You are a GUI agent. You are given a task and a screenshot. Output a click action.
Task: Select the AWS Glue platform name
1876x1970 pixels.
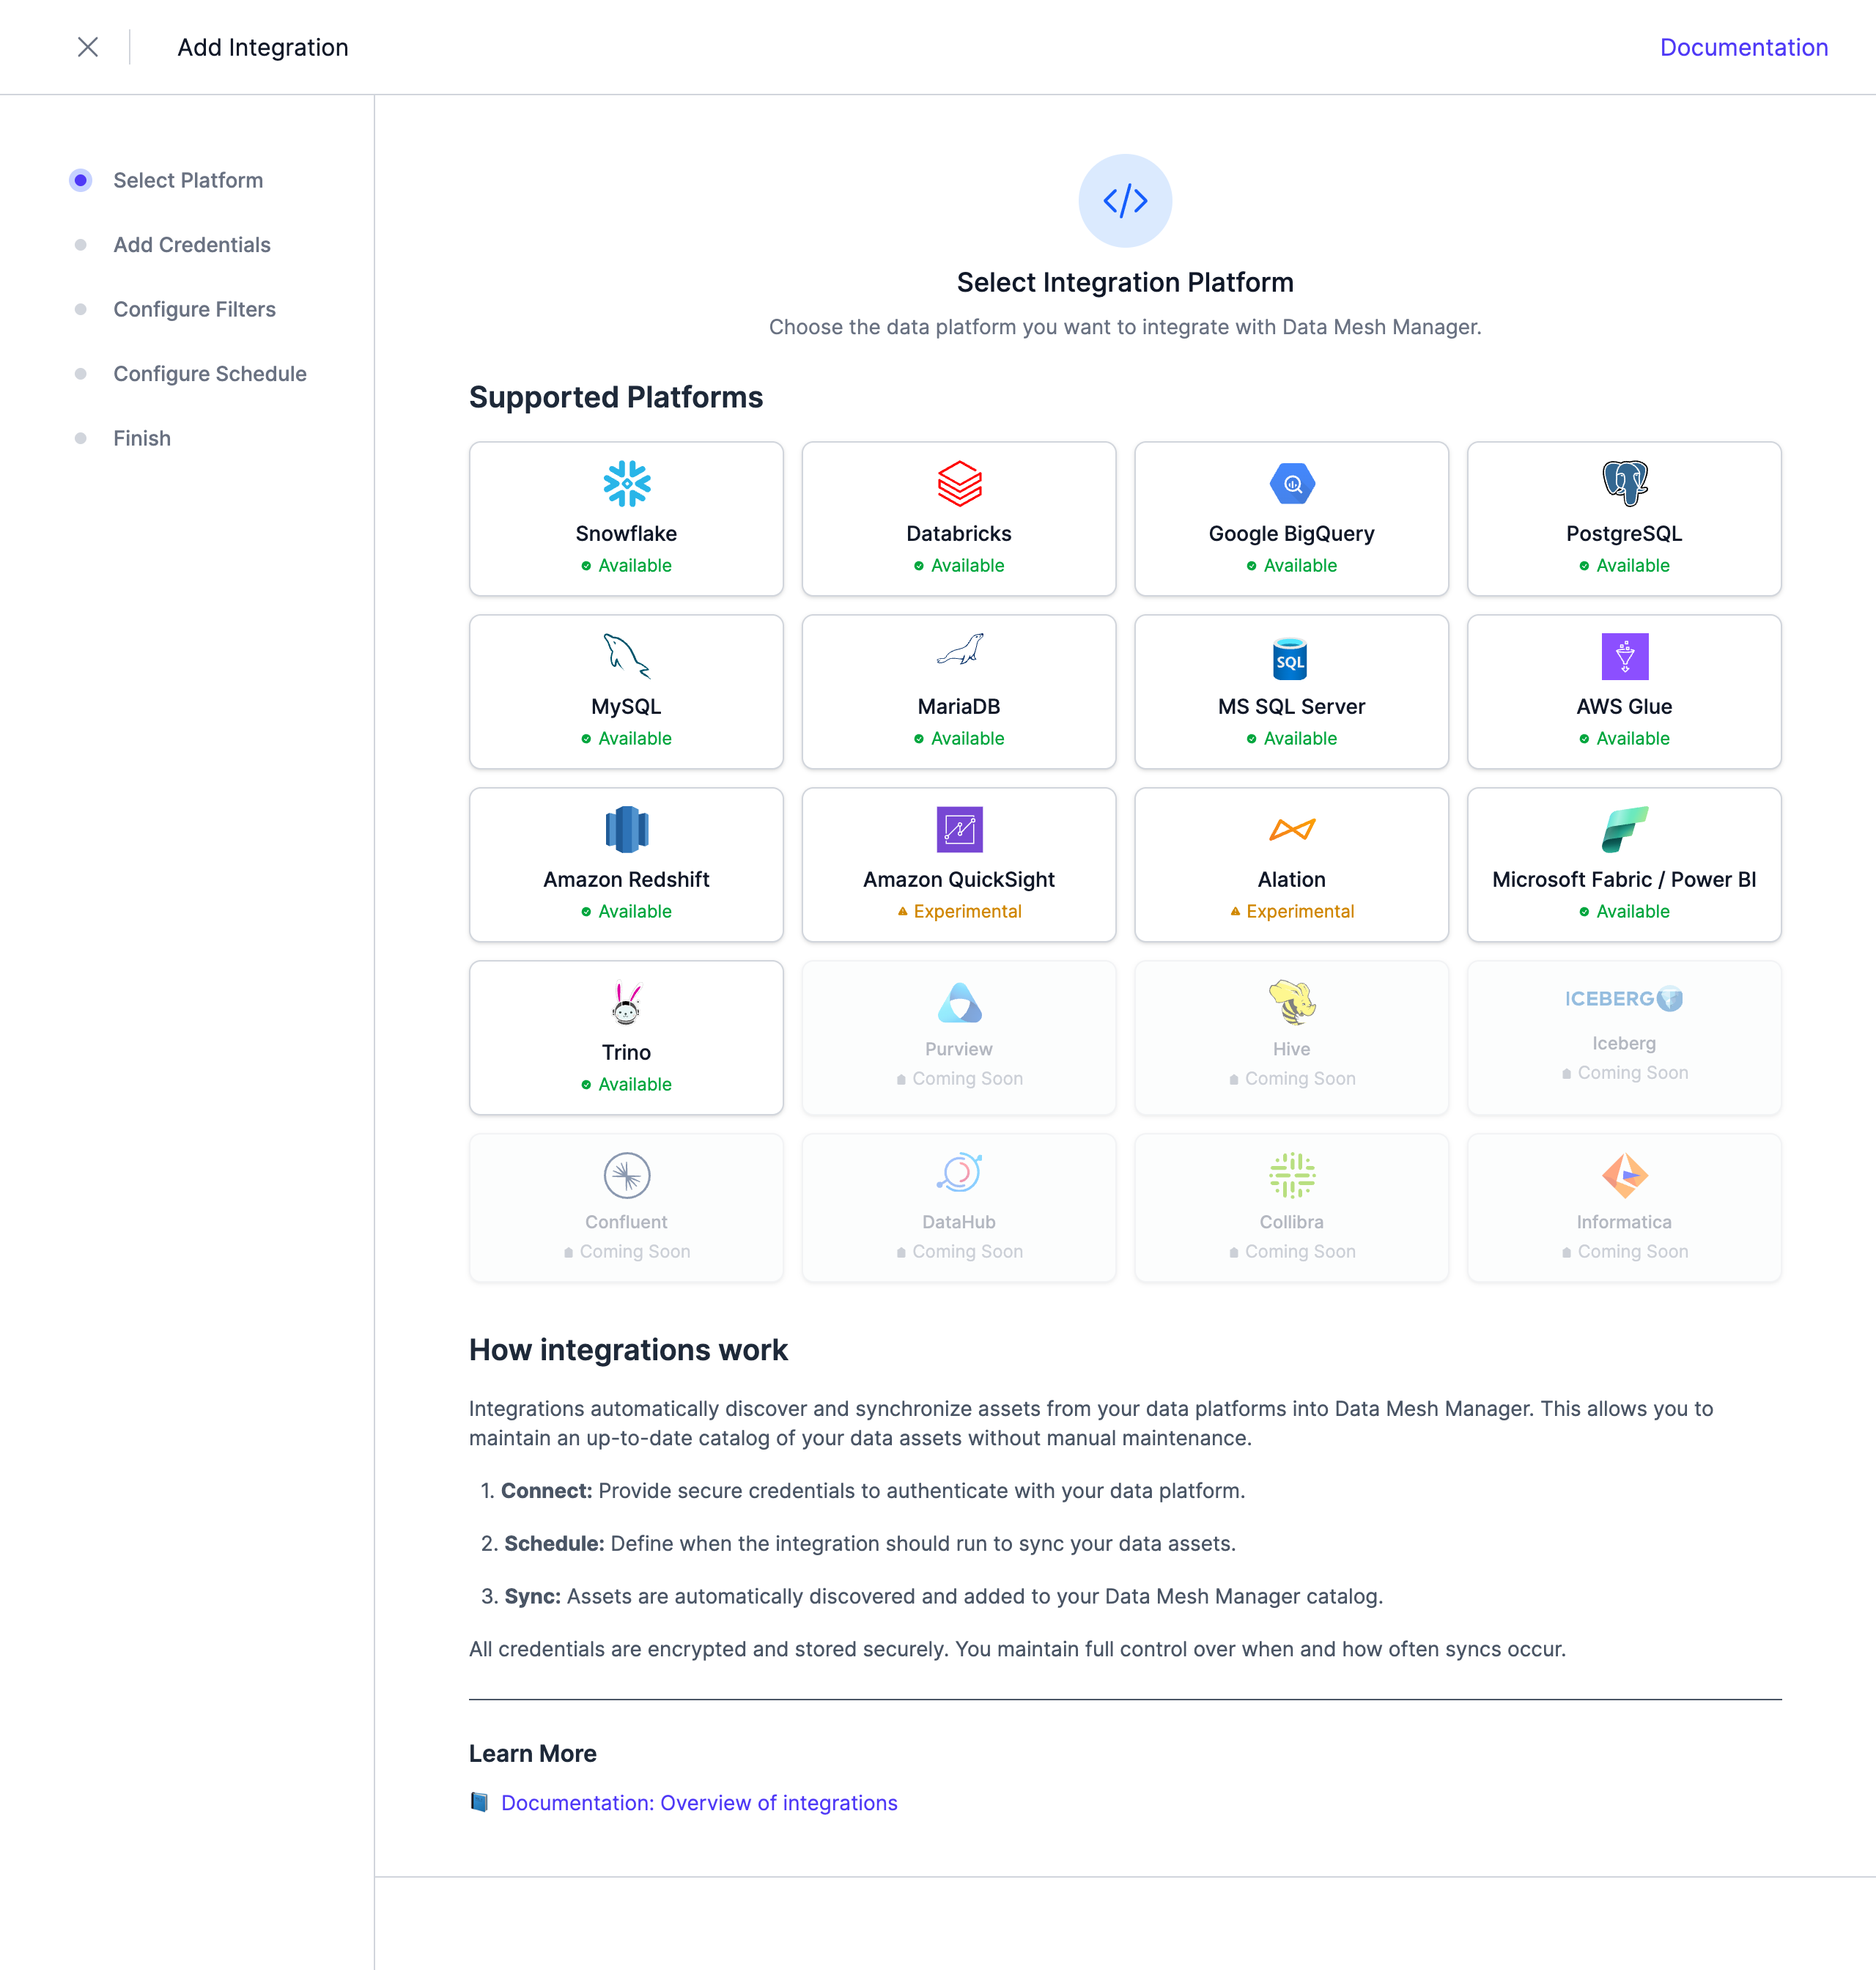click(1625, 706)
